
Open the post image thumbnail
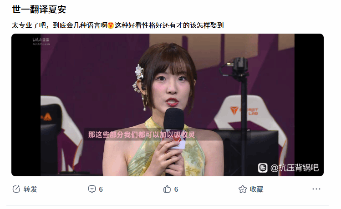pos(168,105)
